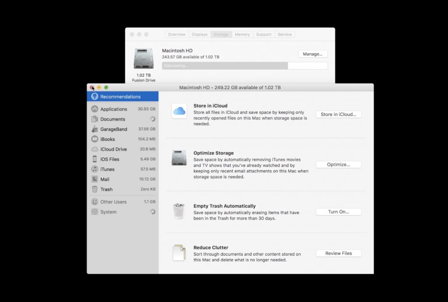Image resolution: width=448 pixels, height=302 pixels.
Task: Click the Macintosh HD drive icon in the back window
Action: tap(143, 59)
